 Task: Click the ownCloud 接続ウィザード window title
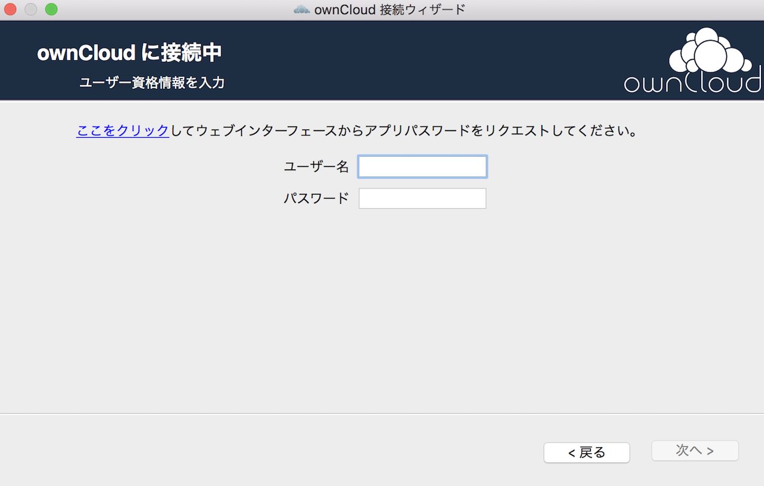pos(390,10)
